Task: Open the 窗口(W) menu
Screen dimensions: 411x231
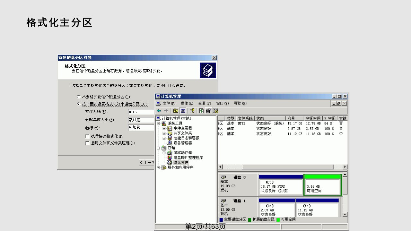Action: (222, 103)
